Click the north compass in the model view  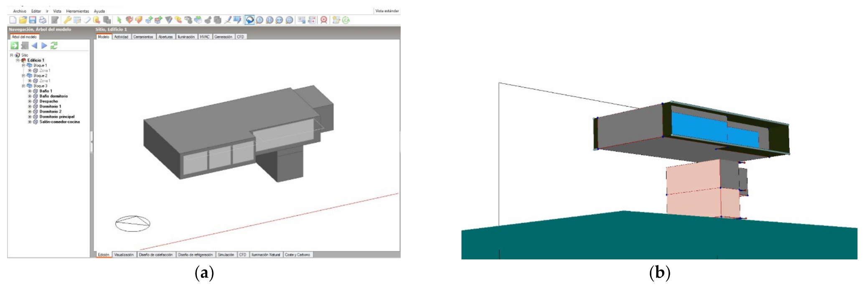(x=133, y=224)
